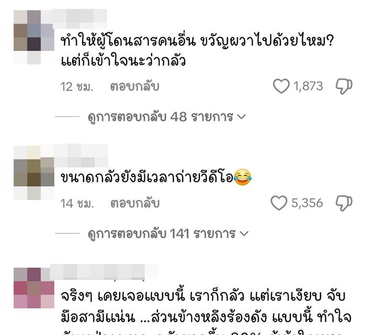
Task: Open the second commenter's blurred username
Action: tap(81, 155)
